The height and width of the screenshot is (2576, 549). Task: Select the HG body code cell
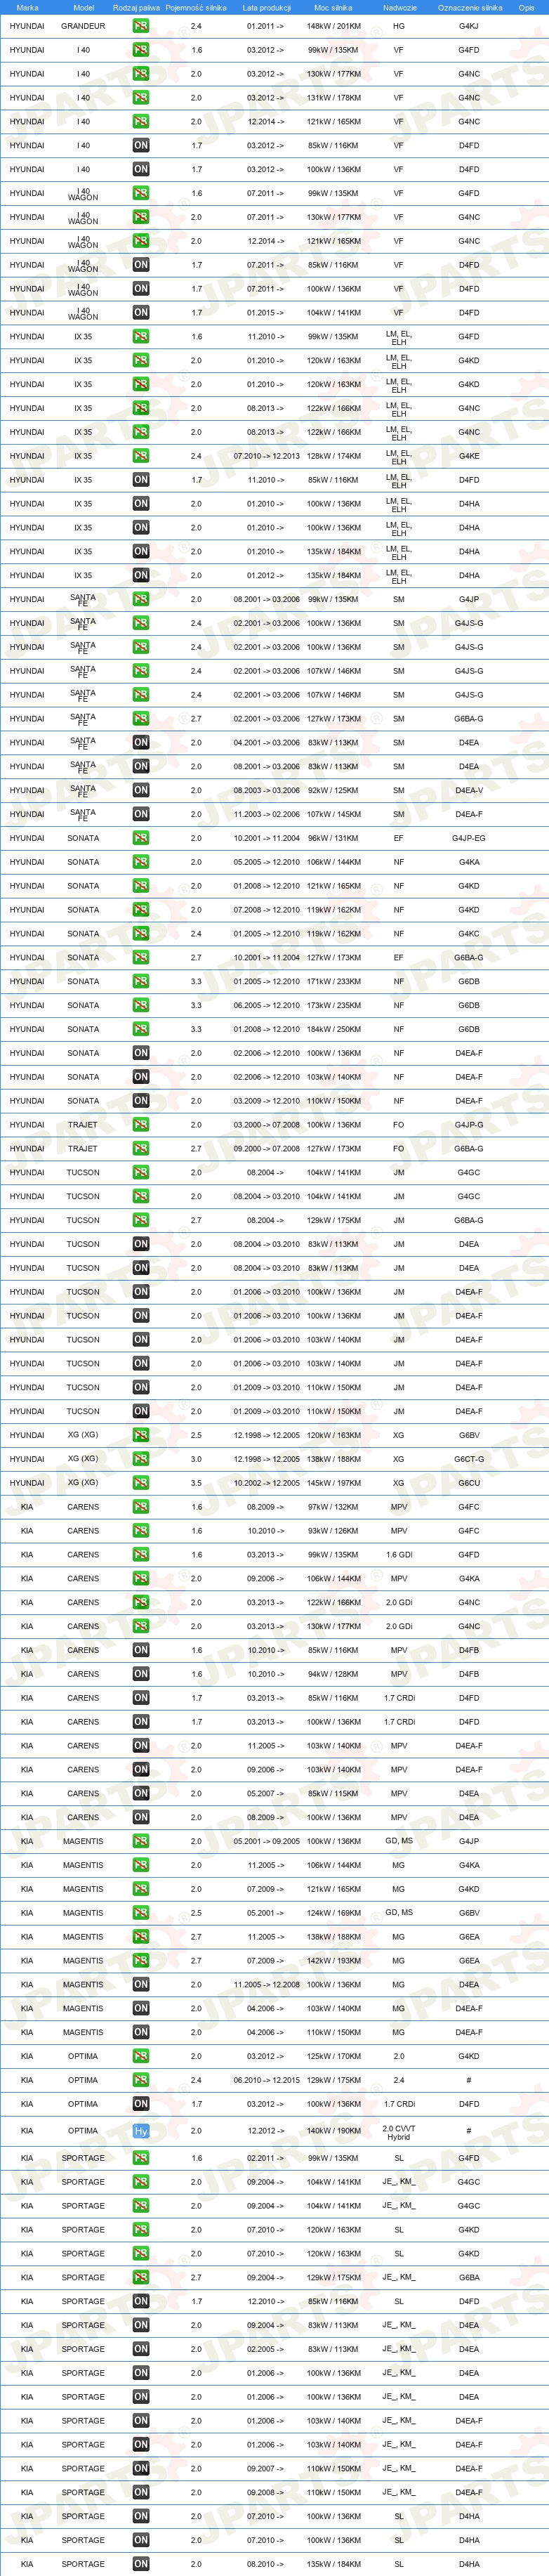tap(399, 26)
